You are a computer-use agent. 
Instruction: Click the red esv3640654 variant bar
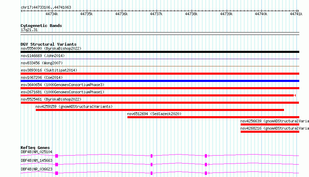point(160,88)
